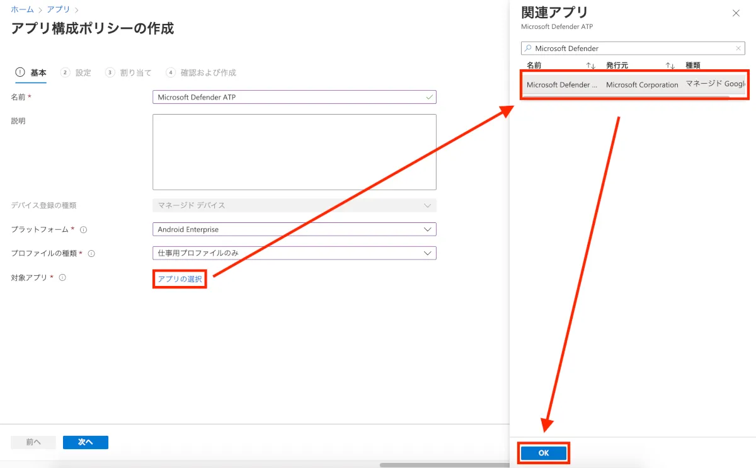Click the 次へ button

click(x=86, y=442)
